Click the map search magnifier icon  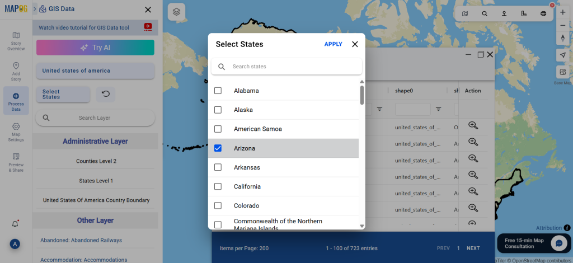(485, 14)
